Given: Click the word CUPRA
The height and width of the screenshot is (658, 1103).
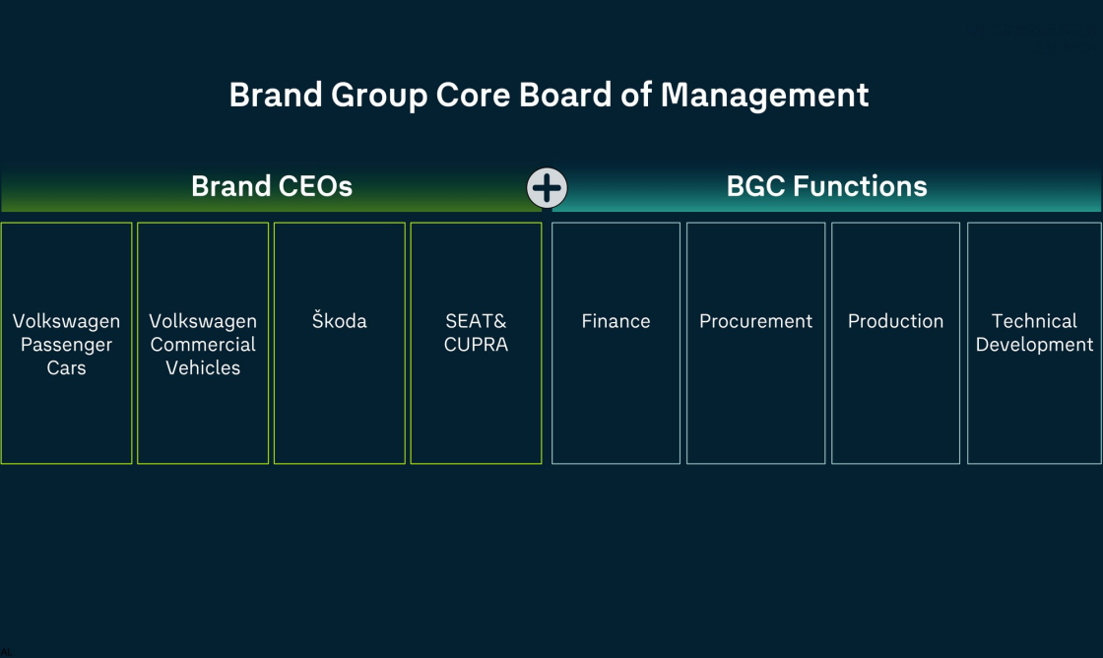Looking at the screenshot, I should point(476,345).
